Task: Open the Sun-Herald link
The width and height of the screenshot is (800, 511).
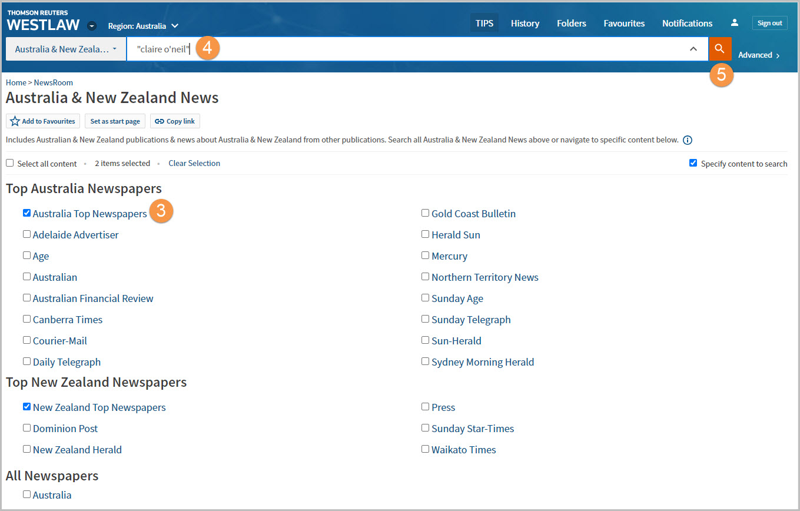Action: coord(456,341)
